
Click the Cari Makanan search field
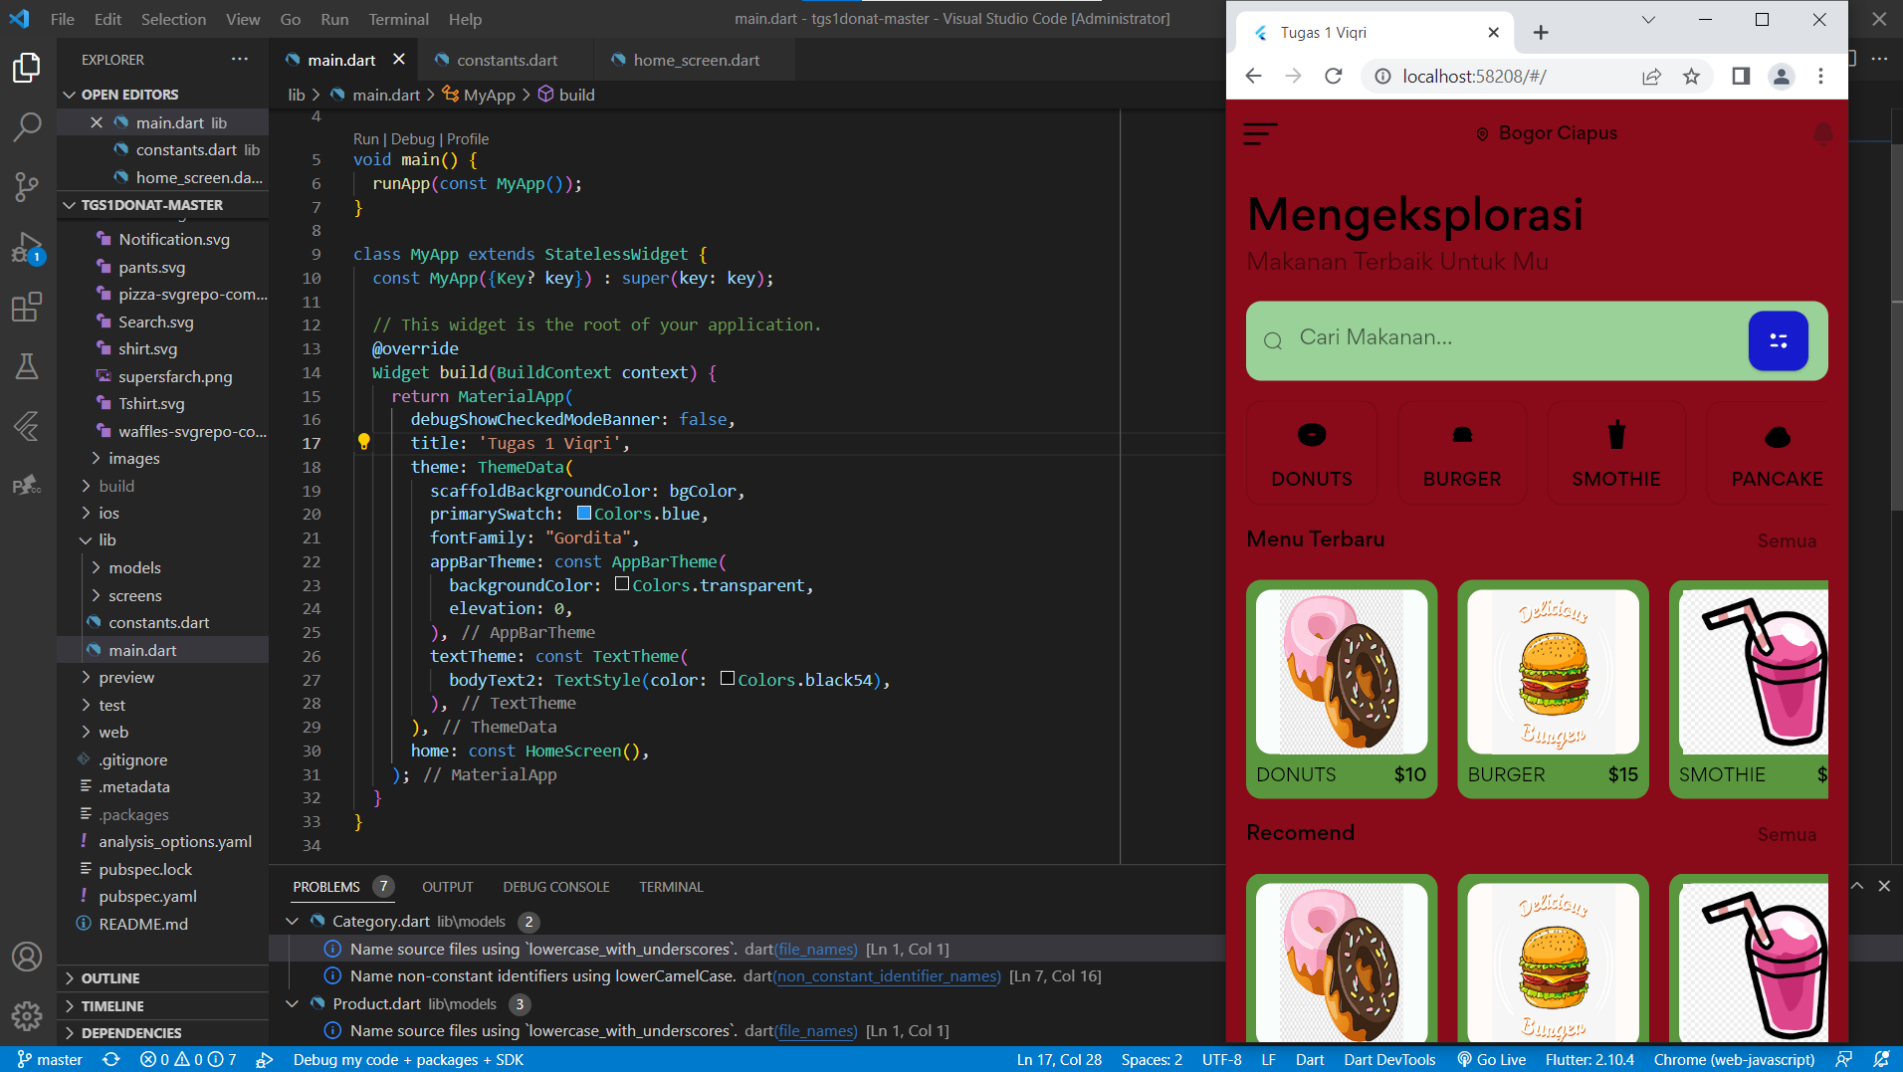point(1443,338)
